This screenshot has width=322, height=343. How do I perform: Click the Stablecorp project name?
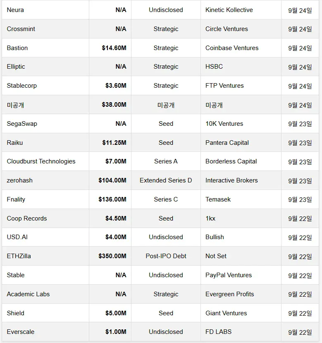click(x=22, y=86)
